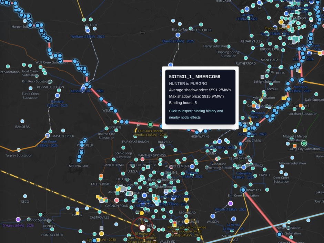This screenshot has height=243, width=324.
Task: Select the orange square left of Luling City Substation
Action: (295, 146)
